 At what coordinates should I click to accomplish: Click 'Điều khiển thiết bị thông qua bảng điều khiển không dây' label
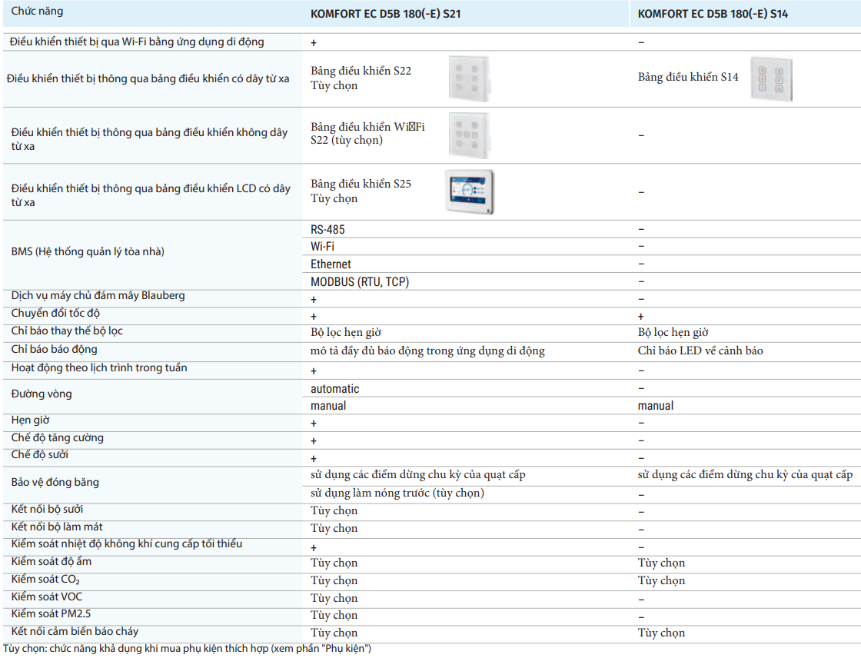[x=149, y=139]
